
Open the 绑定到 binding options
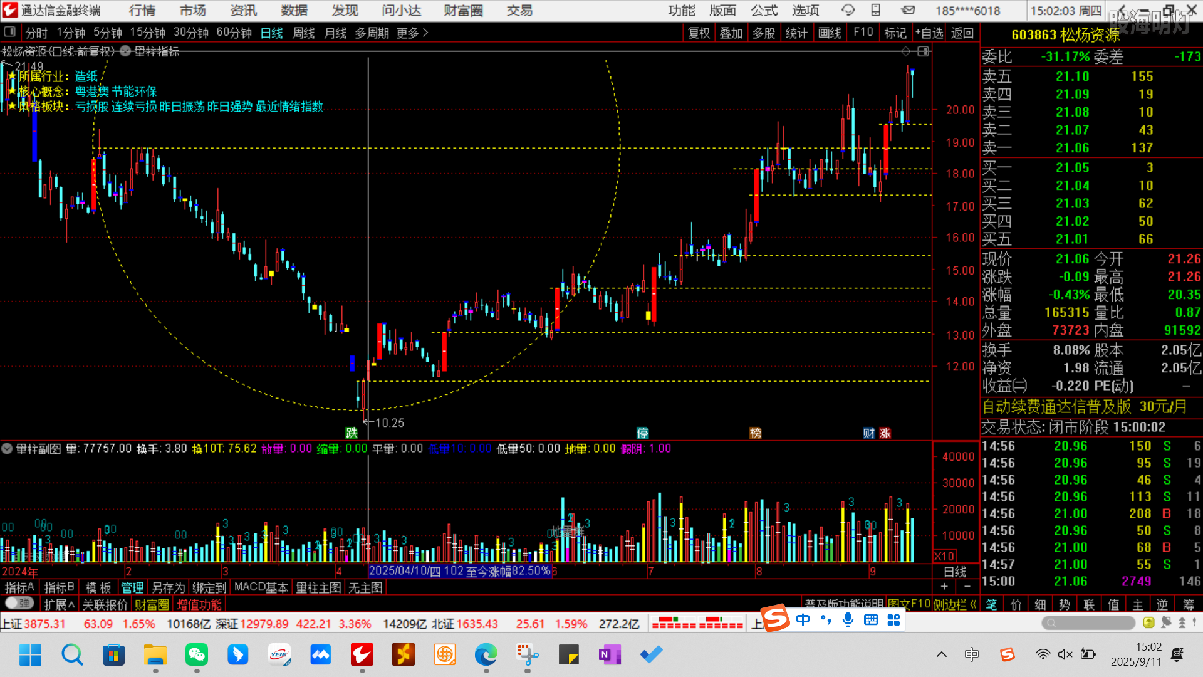(x=209, y=587)
